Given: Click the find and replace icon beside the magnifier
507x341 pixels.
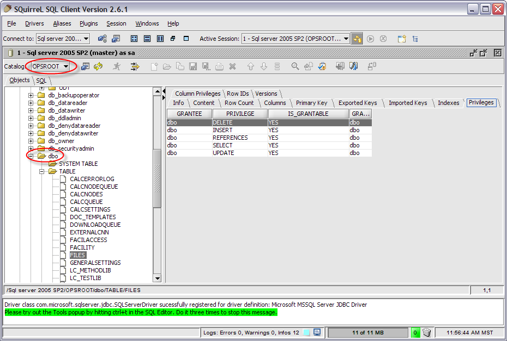Looking at the screenshot, I should point(309,66).
